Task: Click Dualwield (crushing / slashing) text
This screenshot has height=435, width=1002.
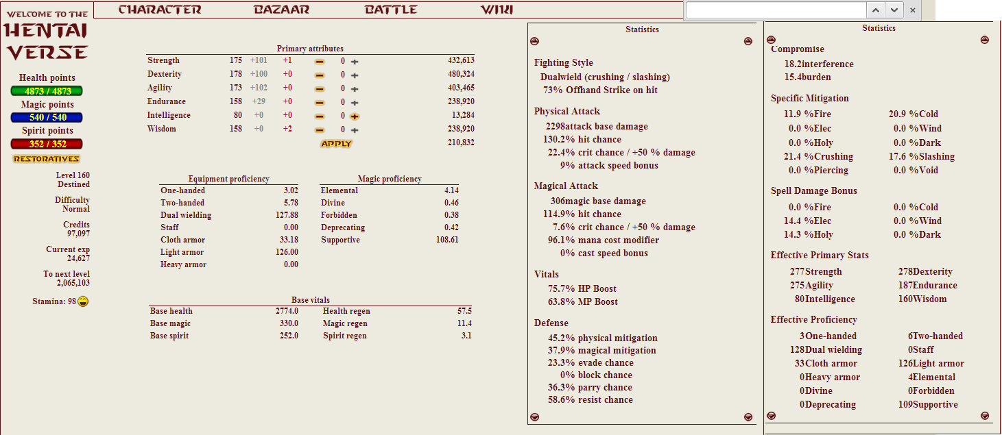Action: pyautogui.click(x=605, y=77)
